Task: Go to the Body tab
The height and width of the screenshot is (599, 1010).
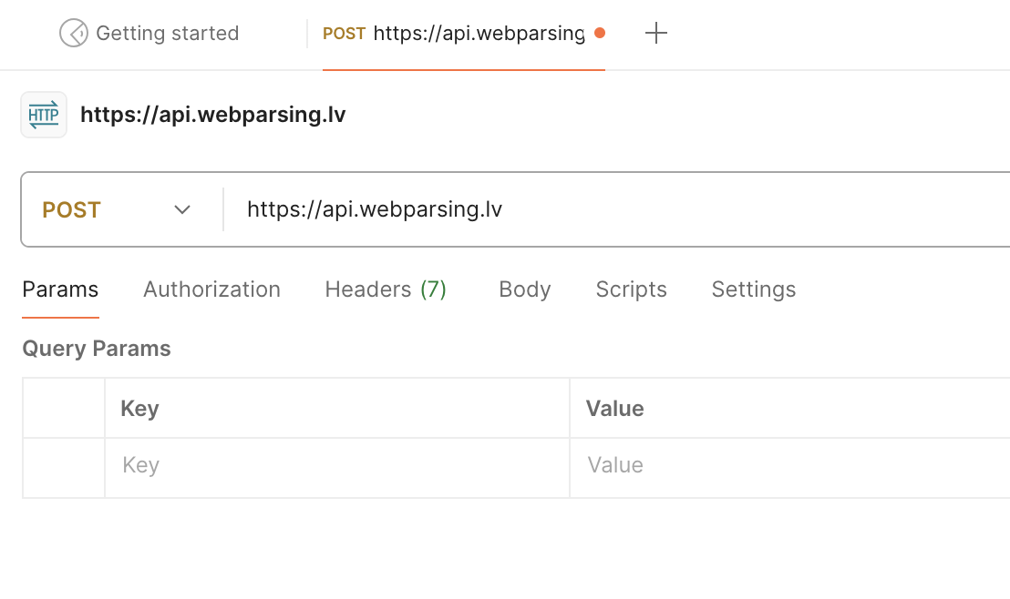Action: [x=525, y=289]
